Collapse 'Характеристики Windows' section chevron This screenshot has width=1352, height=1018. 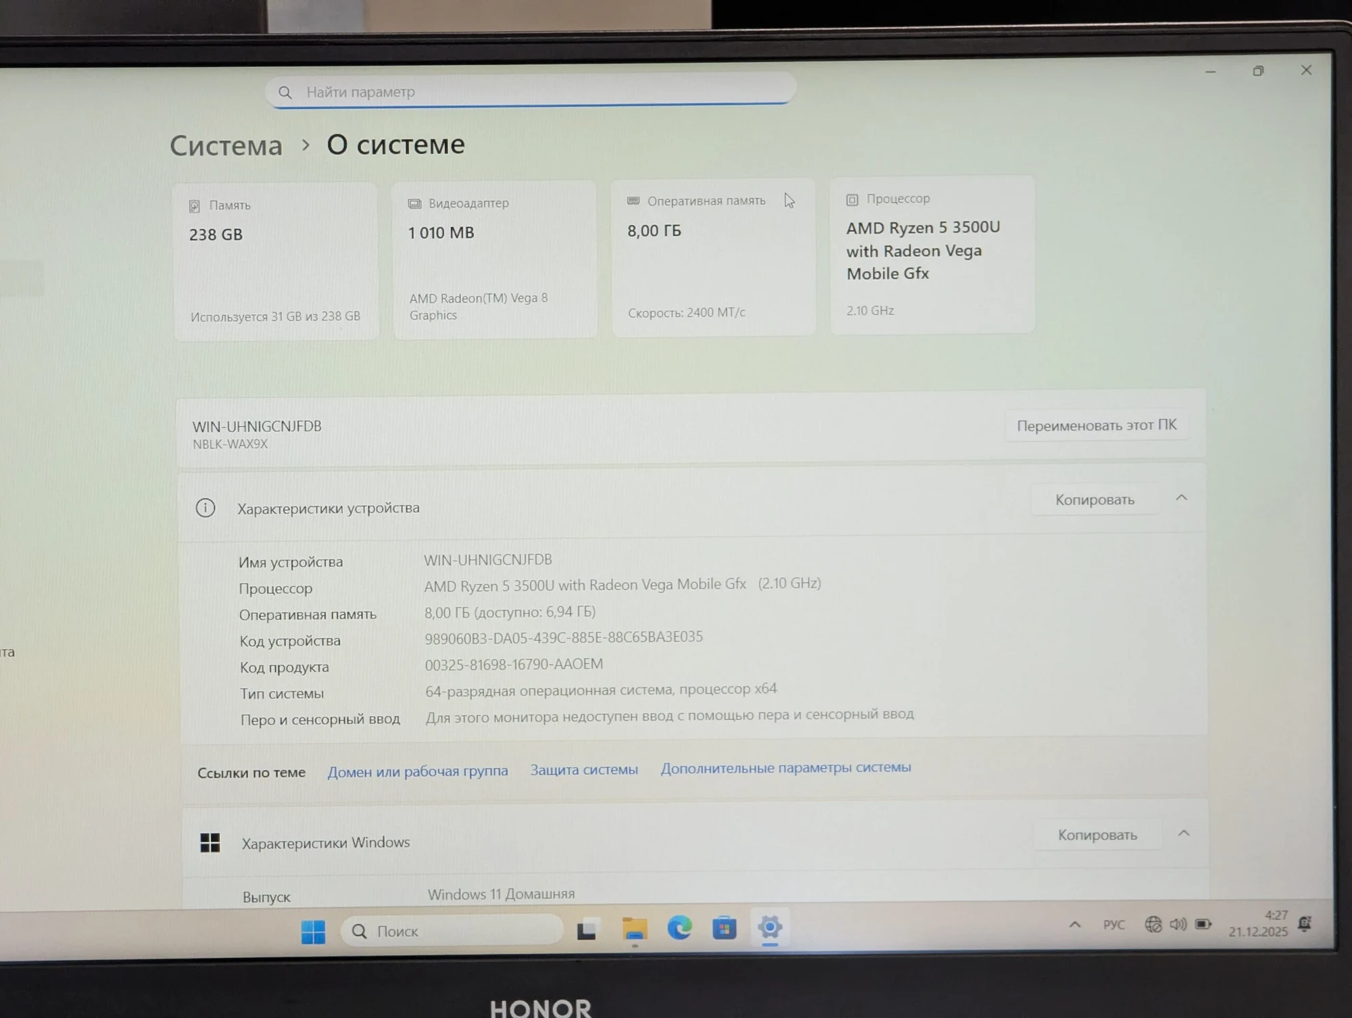tap(1184, 833)
